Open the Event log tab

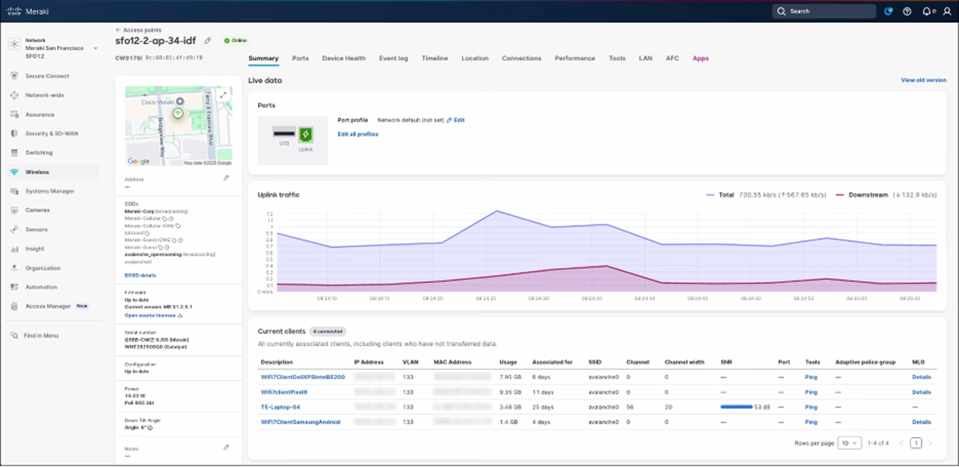[x=393, y=58]
